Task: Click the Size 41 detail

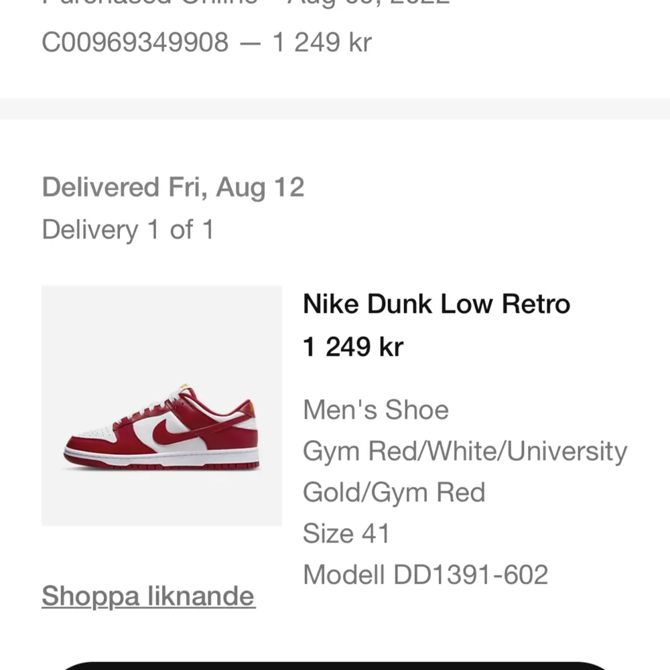Action: (x=346, y=533)
